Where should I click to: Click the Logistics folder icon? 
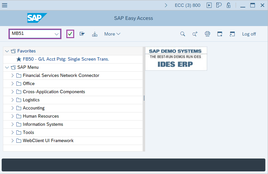pos(19,100)
